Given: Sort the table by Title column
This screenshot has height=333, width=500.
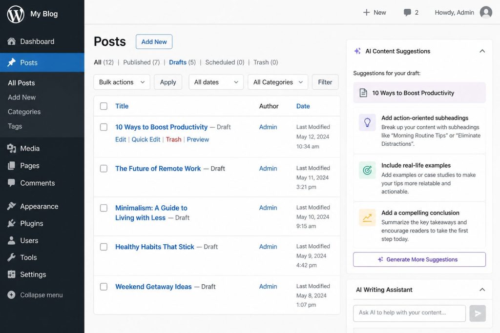Looking at the screenshot, I should point(122,106).
